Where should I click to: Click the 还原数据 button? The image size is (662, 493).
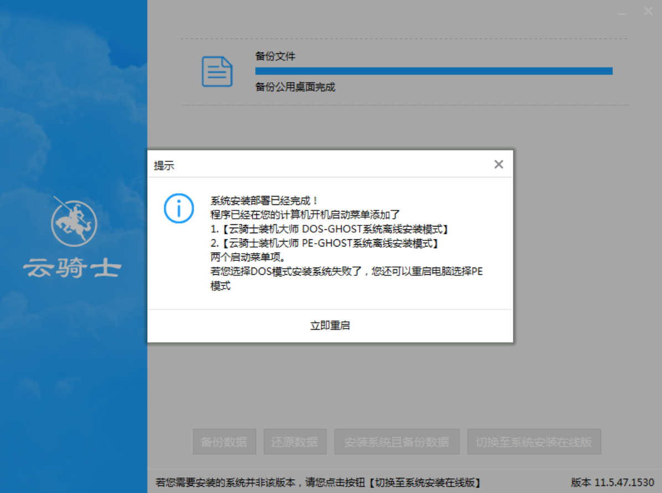295,442
